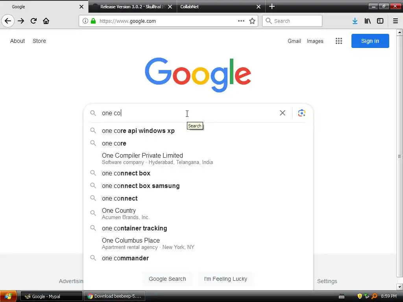The width and height of the screenshot is (403, 302).
Task: Click the I'm Feeling Lucky button
Action: pyautogui.click(x=226, y=279)
